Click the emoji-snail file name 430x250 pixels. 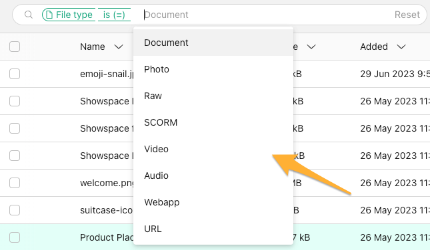coord(107,74)
